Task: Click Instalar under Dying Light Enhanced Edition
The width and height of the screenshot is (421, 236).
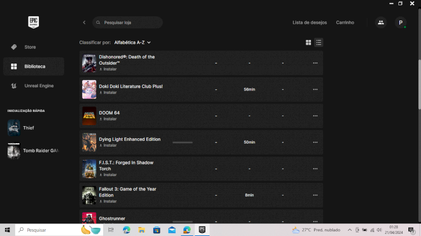Action: tap(108, 146)
